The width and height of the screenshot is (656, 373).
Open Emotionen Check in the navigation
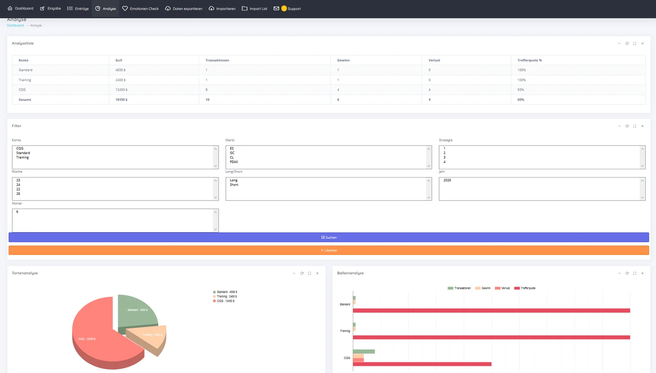141,8
